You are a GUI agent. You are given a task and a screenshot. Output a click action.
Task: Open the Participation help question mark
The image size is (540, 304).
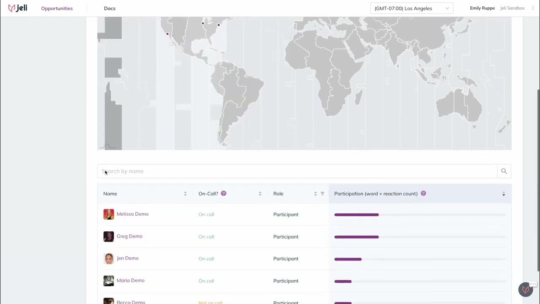click(x=423, y=193)
